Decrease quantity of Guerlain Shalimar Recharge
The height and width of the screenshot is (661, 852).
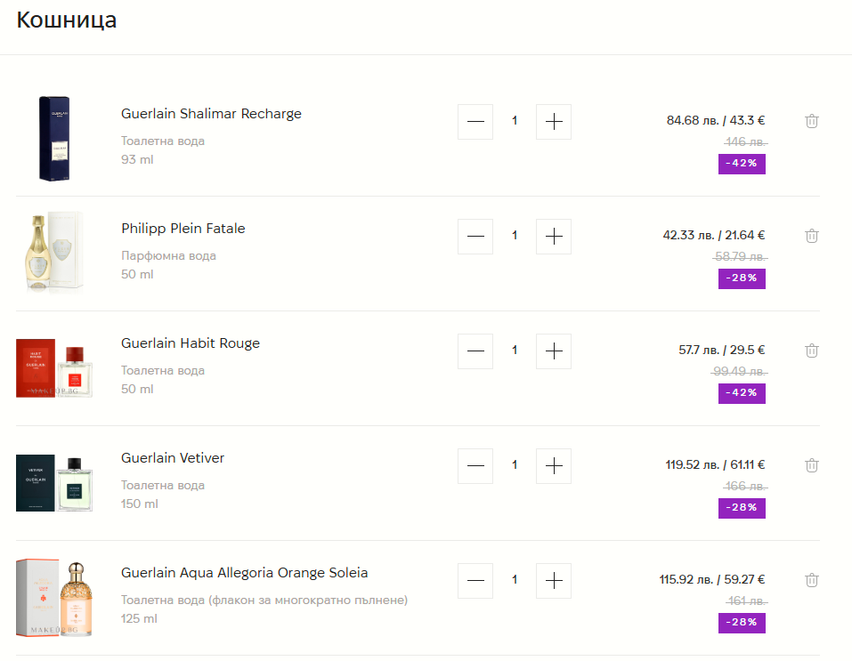(x=475, y=122)
